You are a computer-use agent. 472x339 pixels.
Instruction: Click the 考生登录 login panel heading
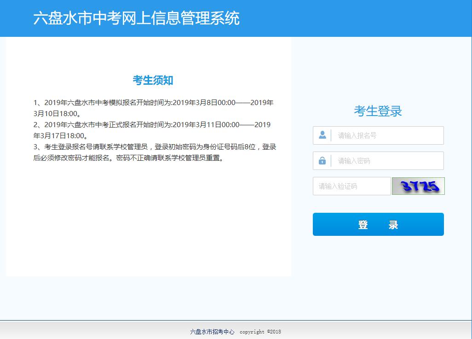point(378,111)
